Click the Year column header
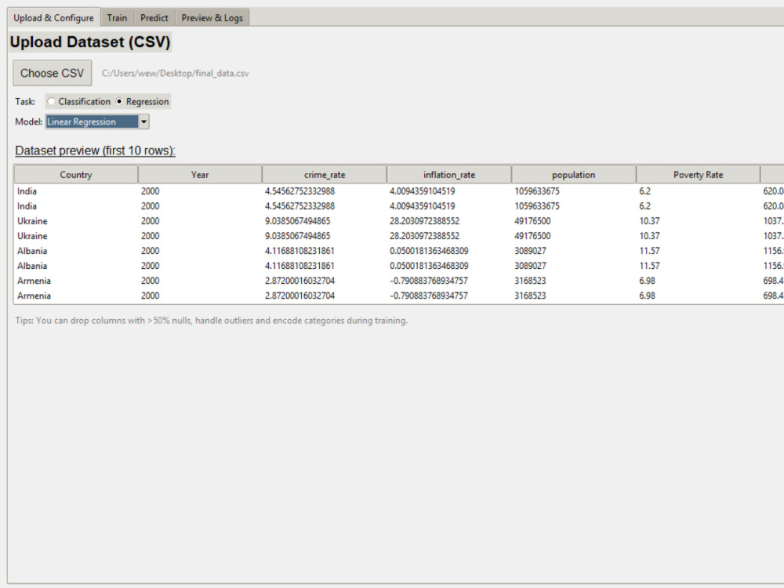The width and height of the screenshot is (784, 588). [x=200, y=175]
